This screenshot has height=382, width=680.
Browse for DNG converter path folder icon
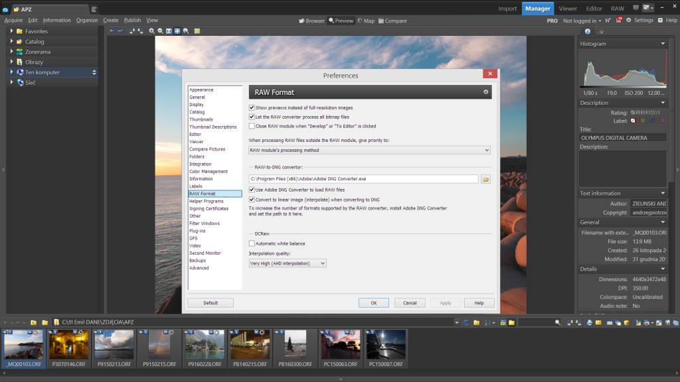485,179
